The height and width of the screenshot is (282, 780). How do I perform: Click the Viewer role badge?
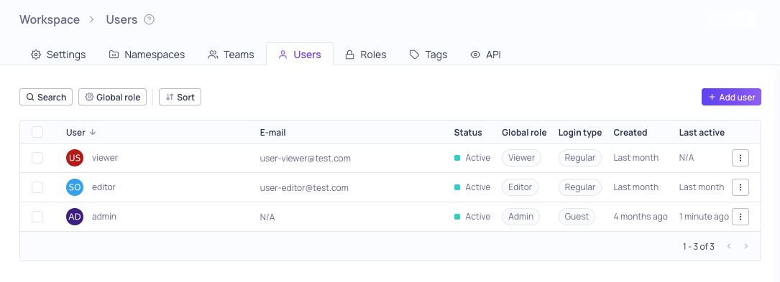pos(521,158)
